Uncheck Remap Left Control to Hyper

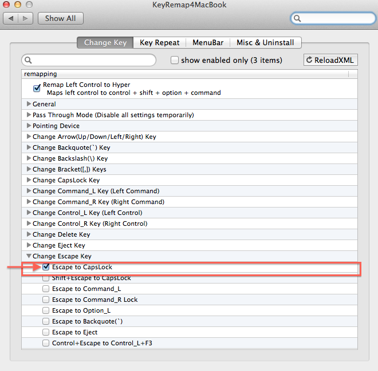pyautogui.click(x=37, y=88)
